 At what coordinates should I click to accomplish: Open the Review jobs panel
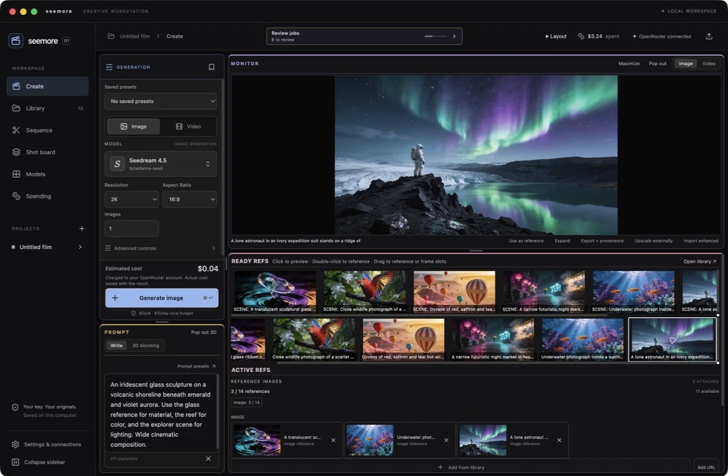[364, 36]
